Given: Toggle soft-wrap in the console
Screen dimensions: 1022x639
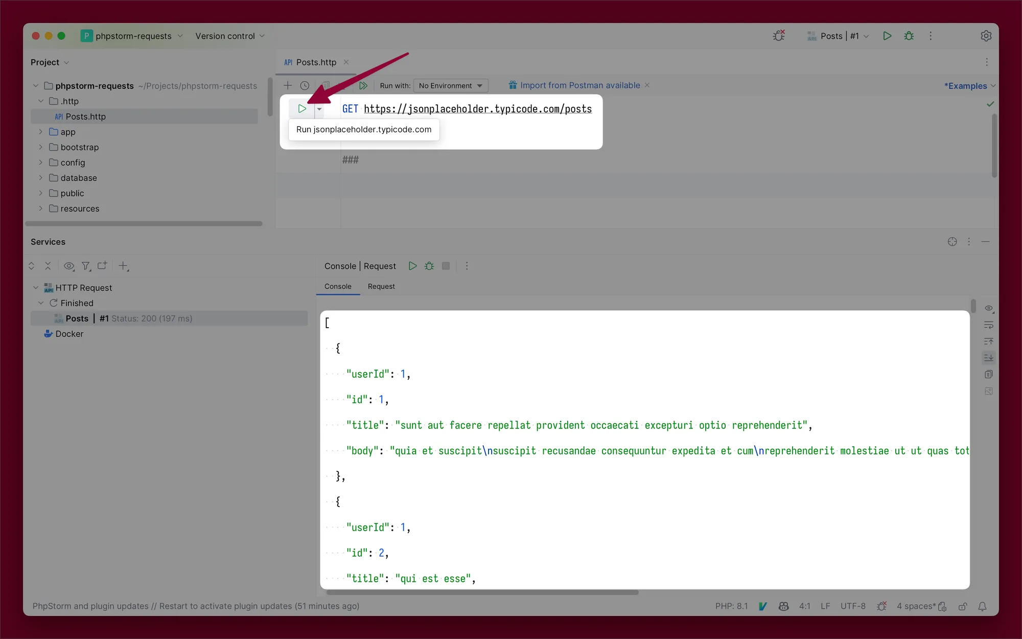Looking at the screenshot, I should [989, 325].
